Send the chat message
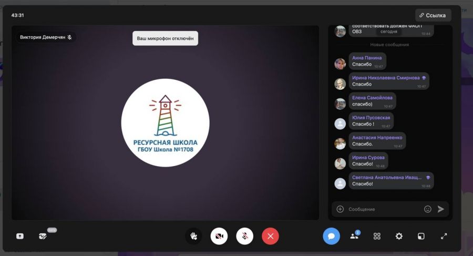 (441, 209)
